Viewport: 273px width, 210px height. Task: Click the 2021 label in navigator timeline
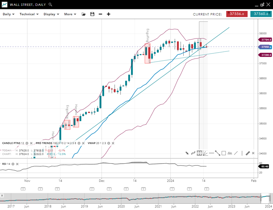click(x=158, y=206)
